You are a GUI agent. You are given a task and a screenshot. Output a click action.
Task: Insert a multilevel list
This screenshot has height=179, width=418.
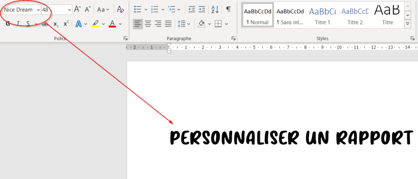coord(171,9)
